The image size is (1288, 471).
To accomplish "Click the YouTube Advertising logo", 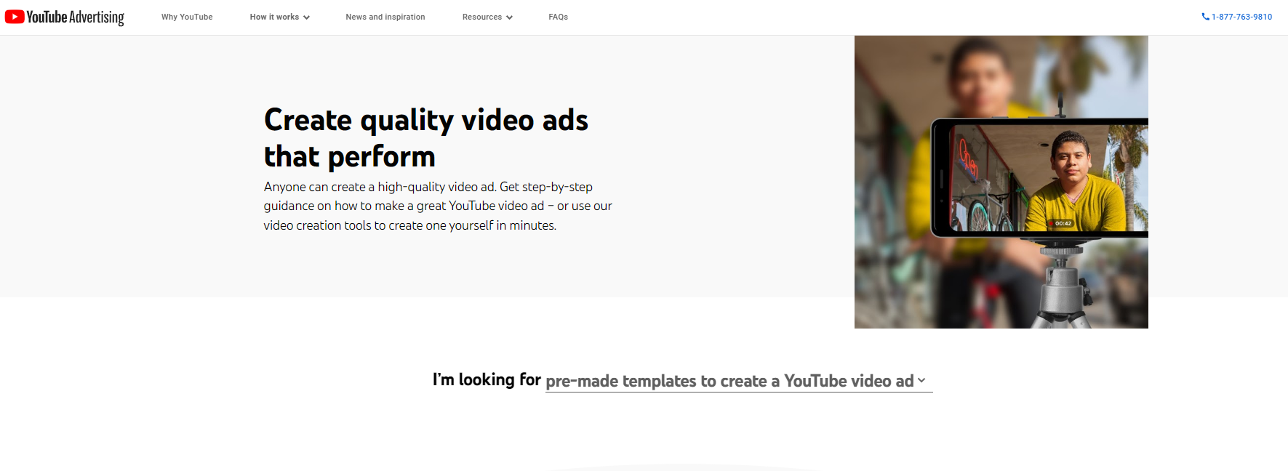I will pos(65,17).
